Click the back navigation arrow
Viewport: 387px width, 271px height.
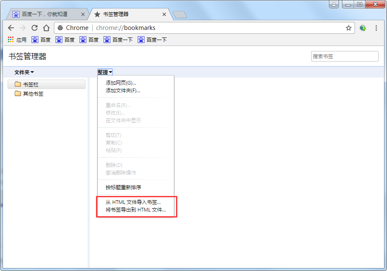[11, 28]
